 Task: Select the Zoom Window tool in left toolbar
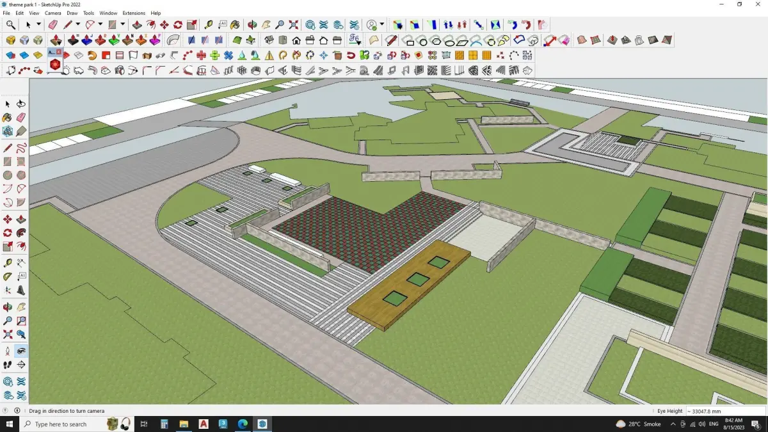tap(21, 321)
